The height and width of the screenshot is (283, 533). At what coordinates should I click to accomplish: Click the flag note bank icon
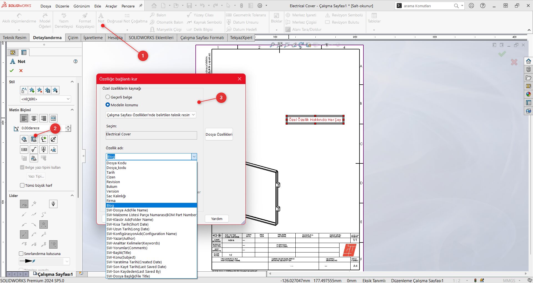(53, 150)
